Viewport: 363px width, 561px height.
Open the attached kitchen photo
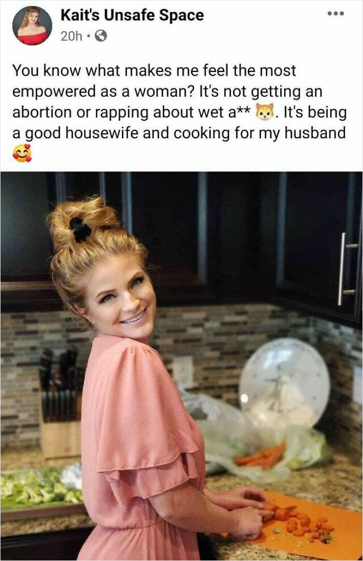click(181, 366)
